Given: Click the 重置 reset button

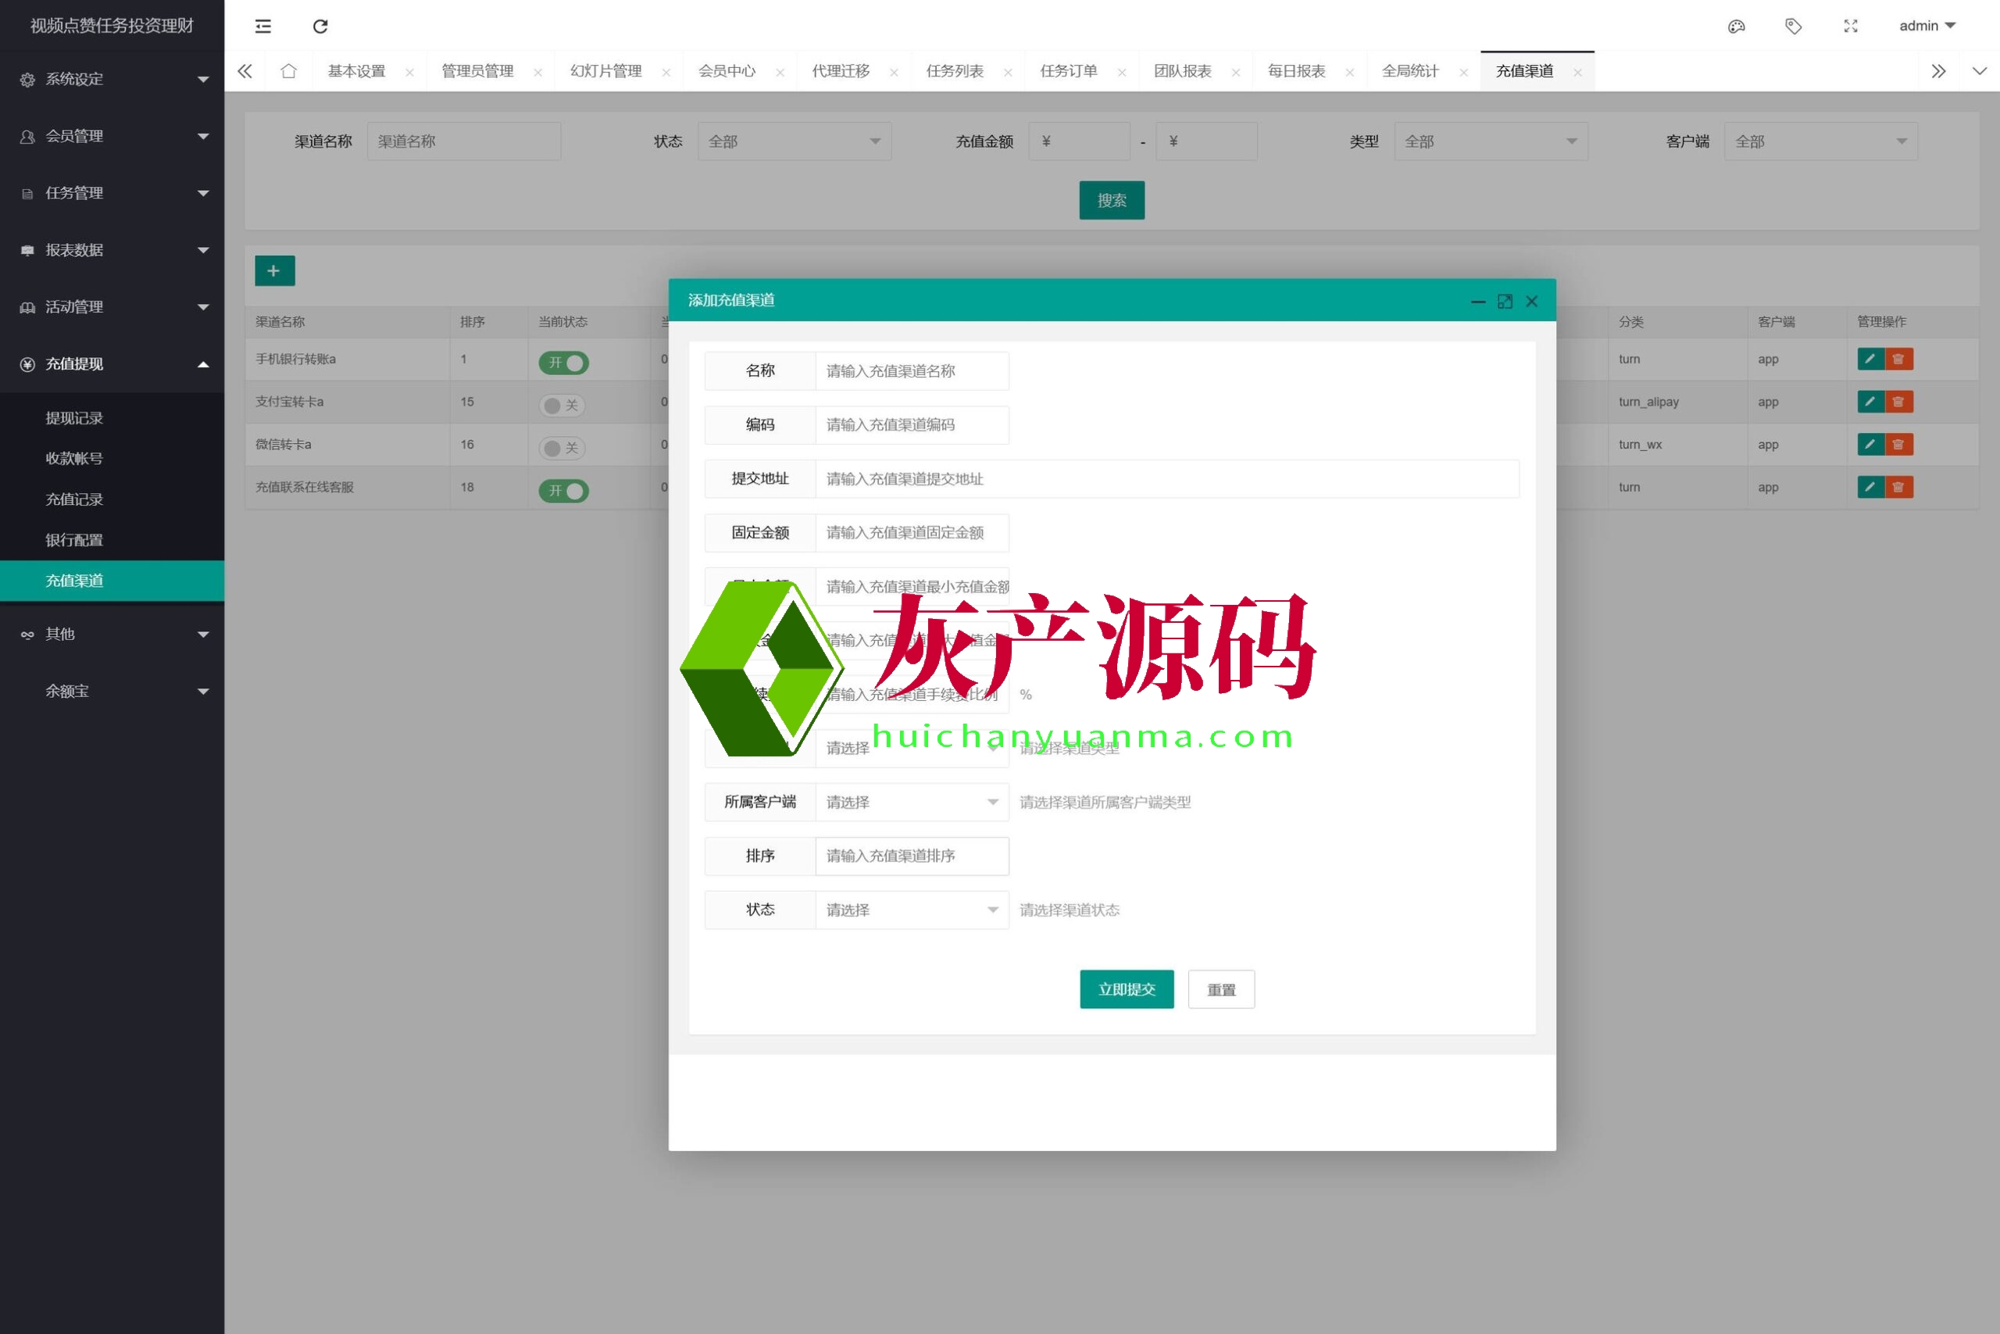Looking at the screenshot, I should coord(1220,989).
